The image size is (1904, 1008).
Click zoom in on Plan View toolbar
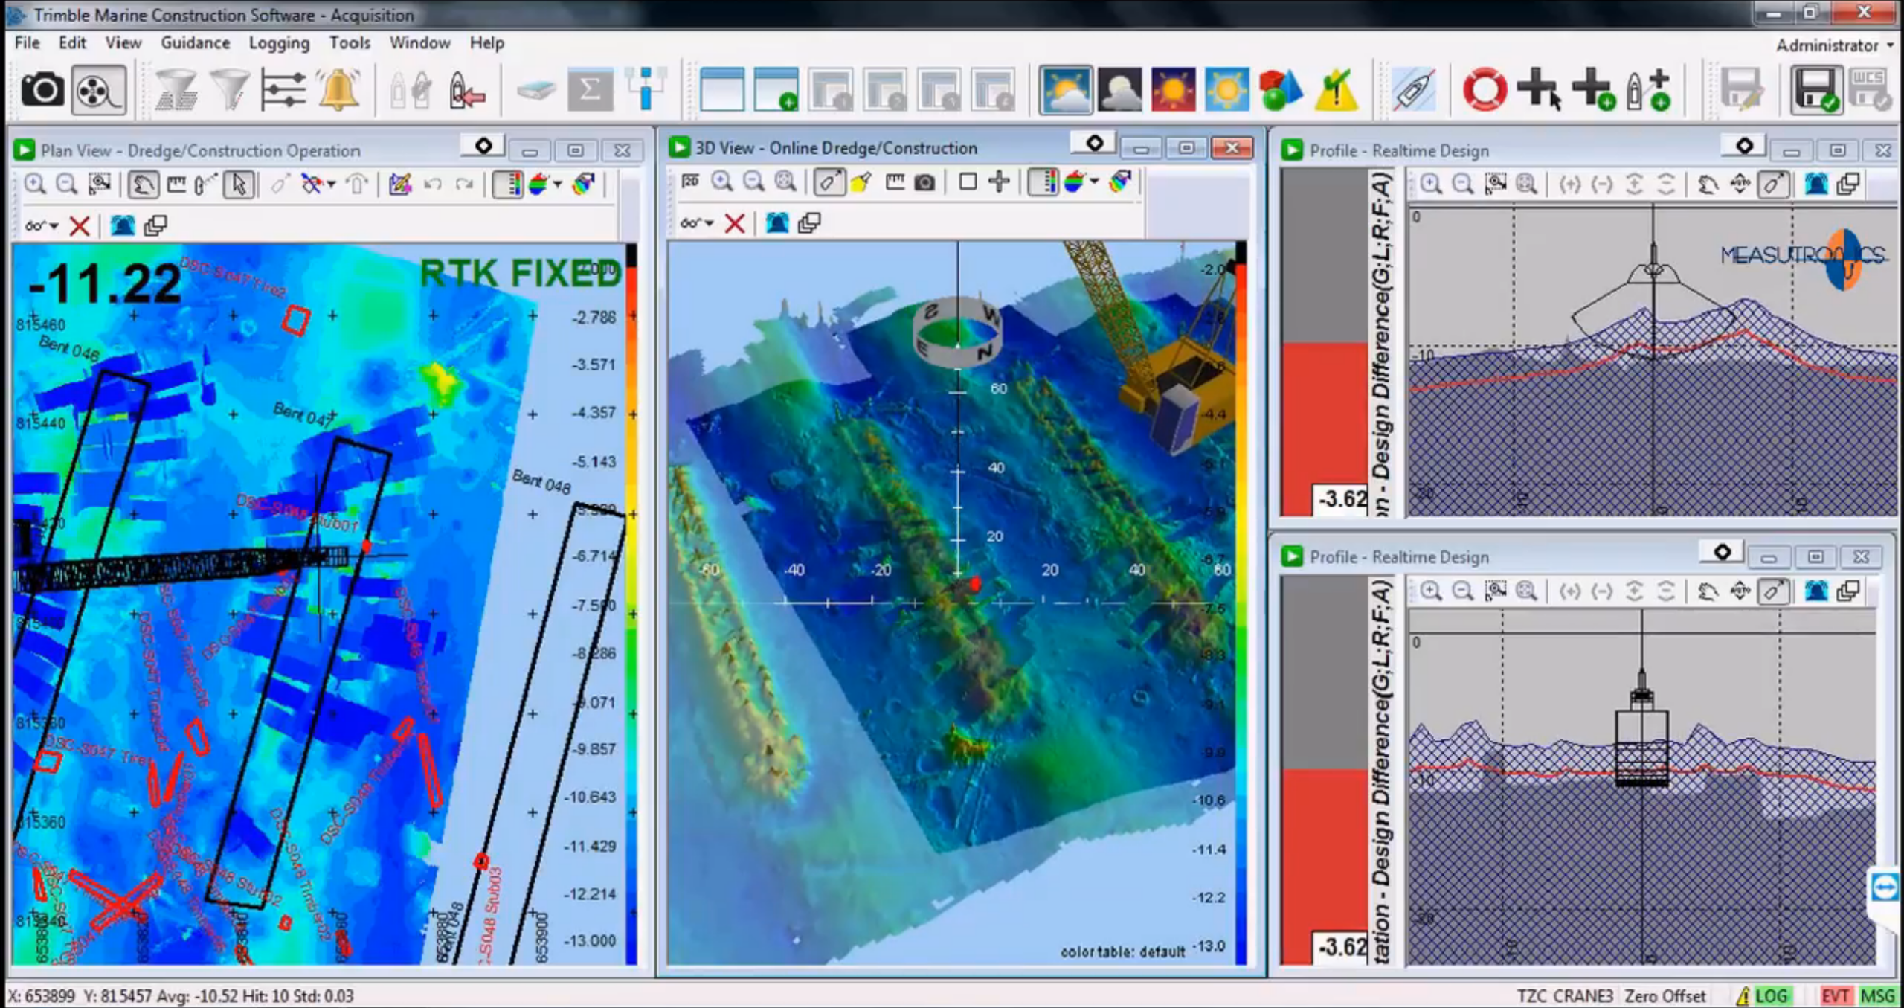[35, 184]
